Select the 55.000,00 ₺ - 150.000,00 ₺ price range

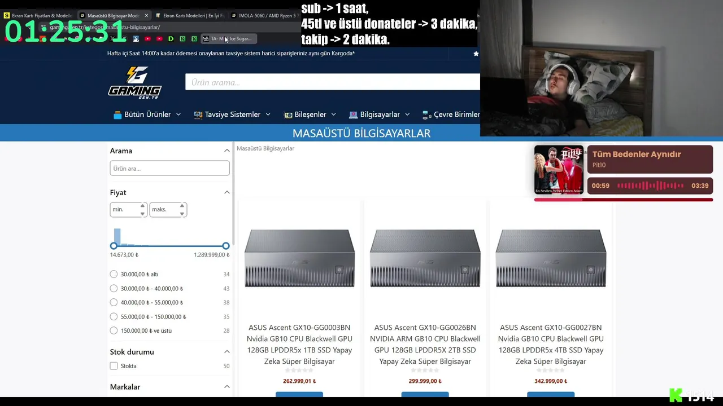(x=114, y=316)
